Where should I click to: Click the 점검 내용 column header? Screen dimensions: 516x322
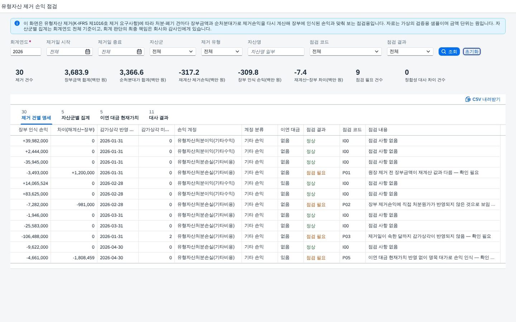click(x=433, y=130)
